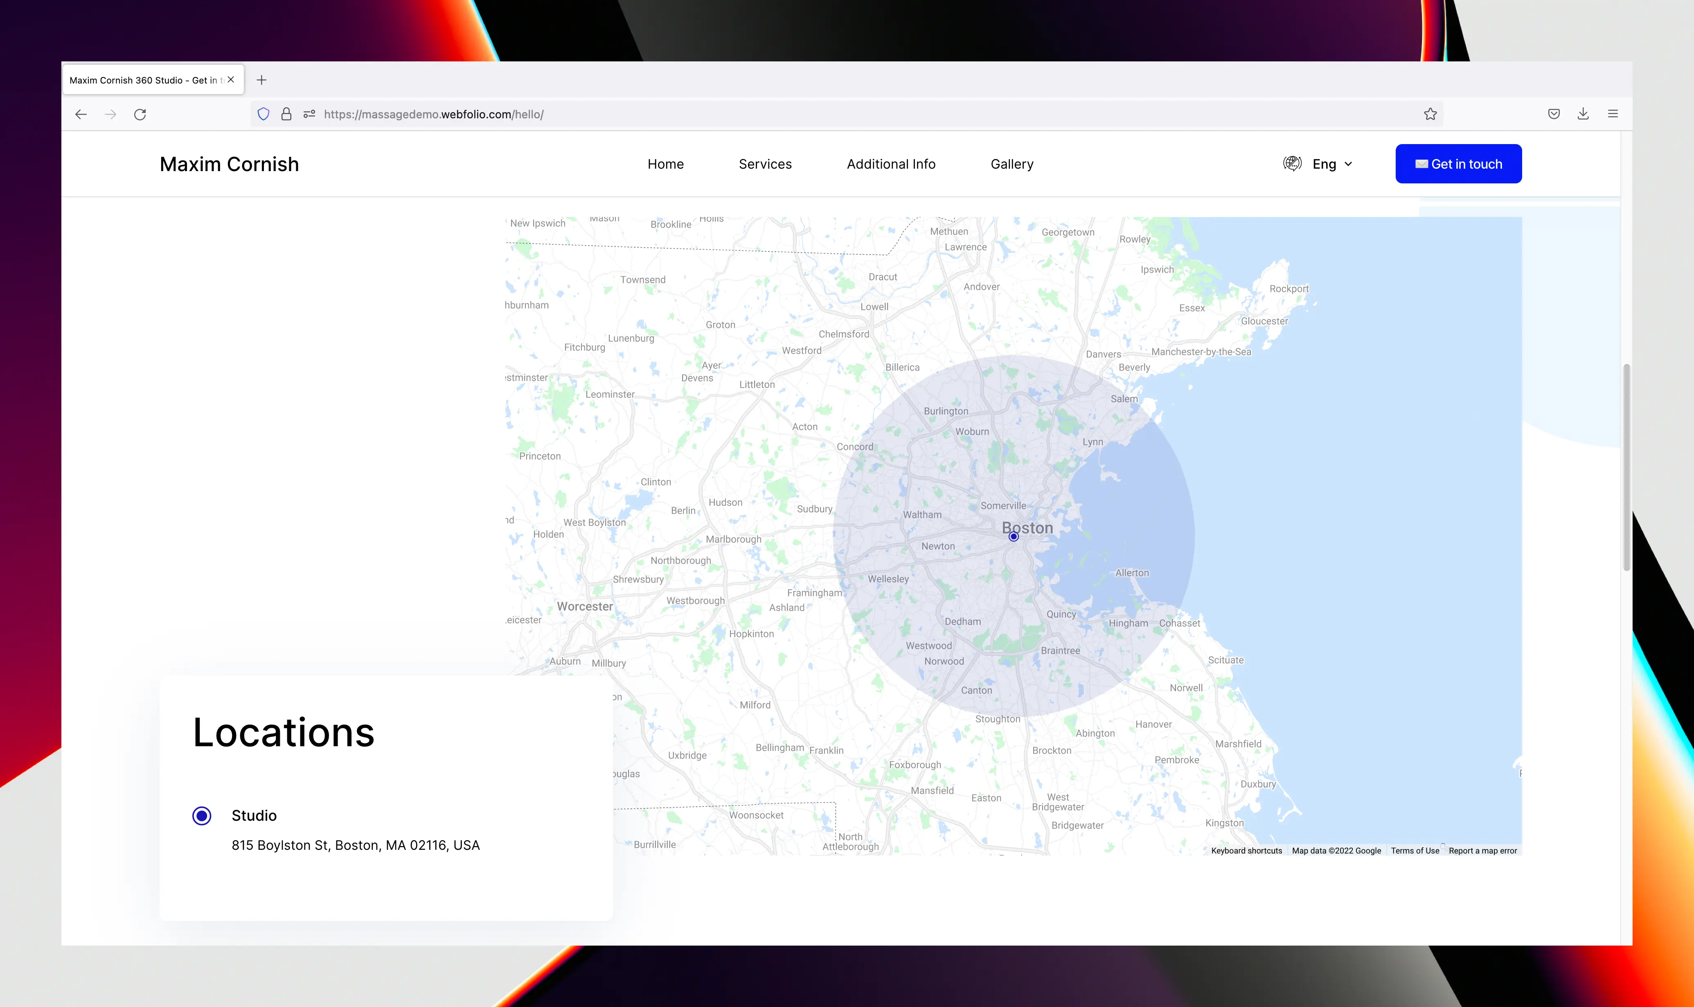This screenshot has width=1694, height=1007.
Task: Open the Services nav item
Action: coord(765,164)
